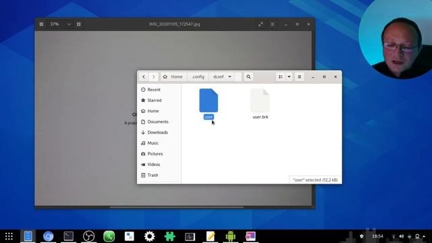The height and width of the screenshot is (243, 432).
Task: Click the 18:54 clock in taskbar
Action: click(378, 236)
